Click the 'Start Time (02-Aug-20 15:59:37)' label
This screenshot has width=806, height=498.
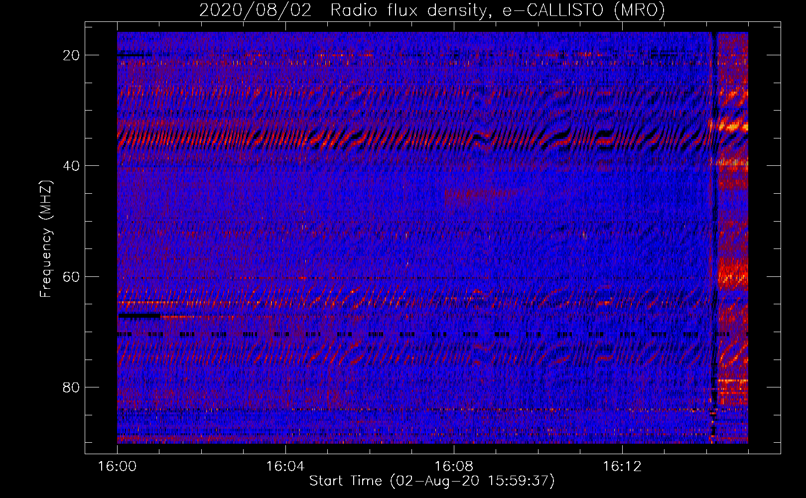coord(432,481)
